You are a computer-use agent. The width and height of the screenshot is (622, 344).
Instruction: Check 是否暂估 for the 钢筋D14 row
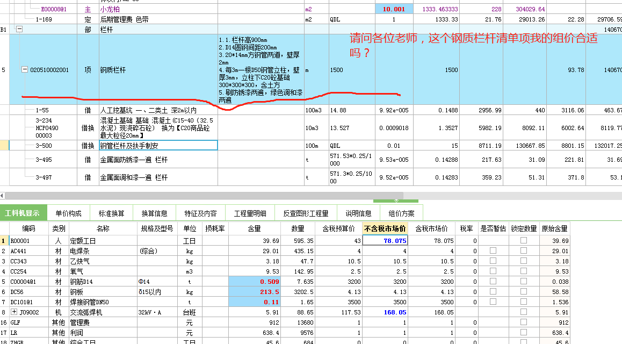coord(493,281)
